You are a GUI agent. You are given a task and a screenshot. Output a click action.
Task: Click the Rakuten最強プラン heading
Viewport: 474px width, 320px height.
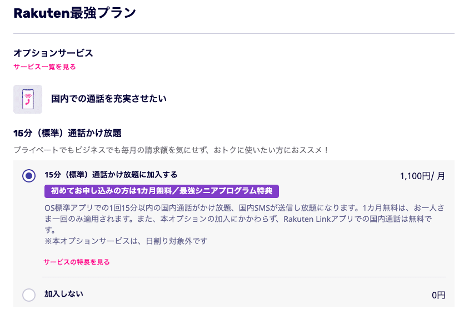[74, 13]
